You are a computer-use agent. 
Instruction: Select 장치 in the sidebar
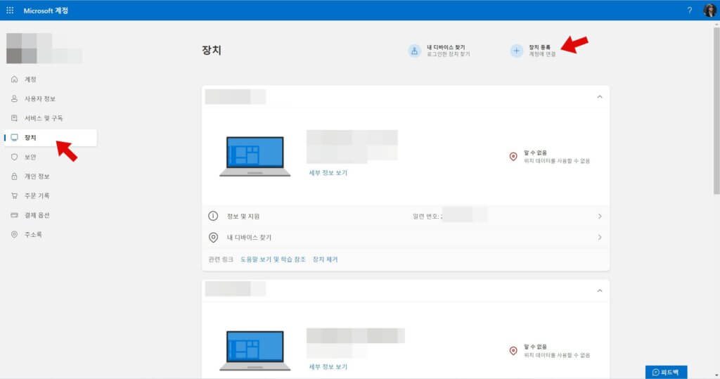pos(51,137)
